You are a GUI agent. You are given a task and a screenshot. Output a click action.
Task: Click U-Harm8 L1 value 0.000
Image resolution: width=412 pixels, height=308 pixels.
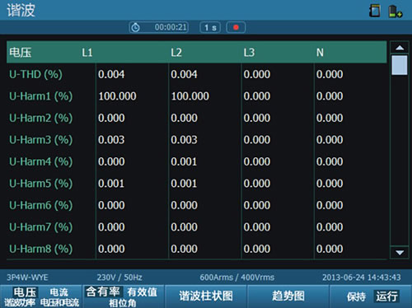pyautogui.click(x=111, y=249)
